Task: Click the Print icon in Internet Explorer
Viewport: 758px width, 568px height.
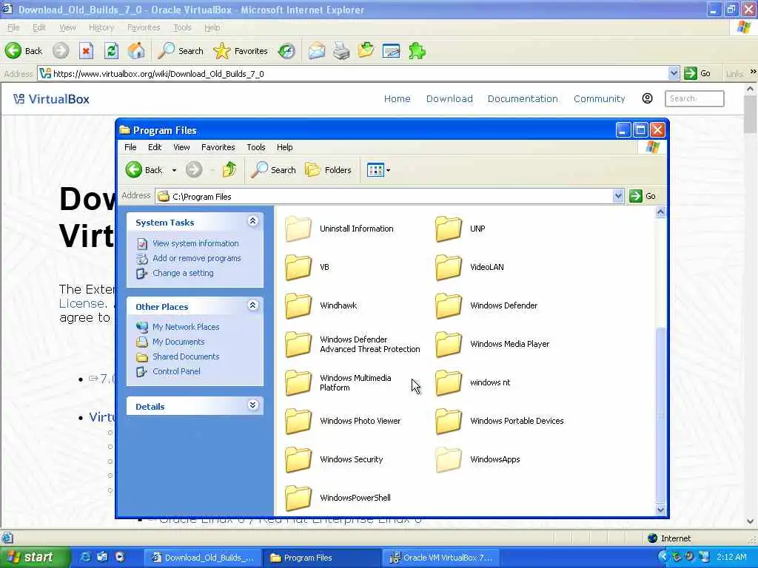Action: 341,51
